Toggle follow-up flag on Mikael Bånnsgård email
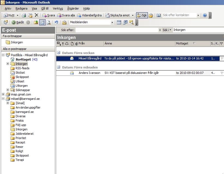The height and width of the screenshot is (174, 224). pos(222,58)
